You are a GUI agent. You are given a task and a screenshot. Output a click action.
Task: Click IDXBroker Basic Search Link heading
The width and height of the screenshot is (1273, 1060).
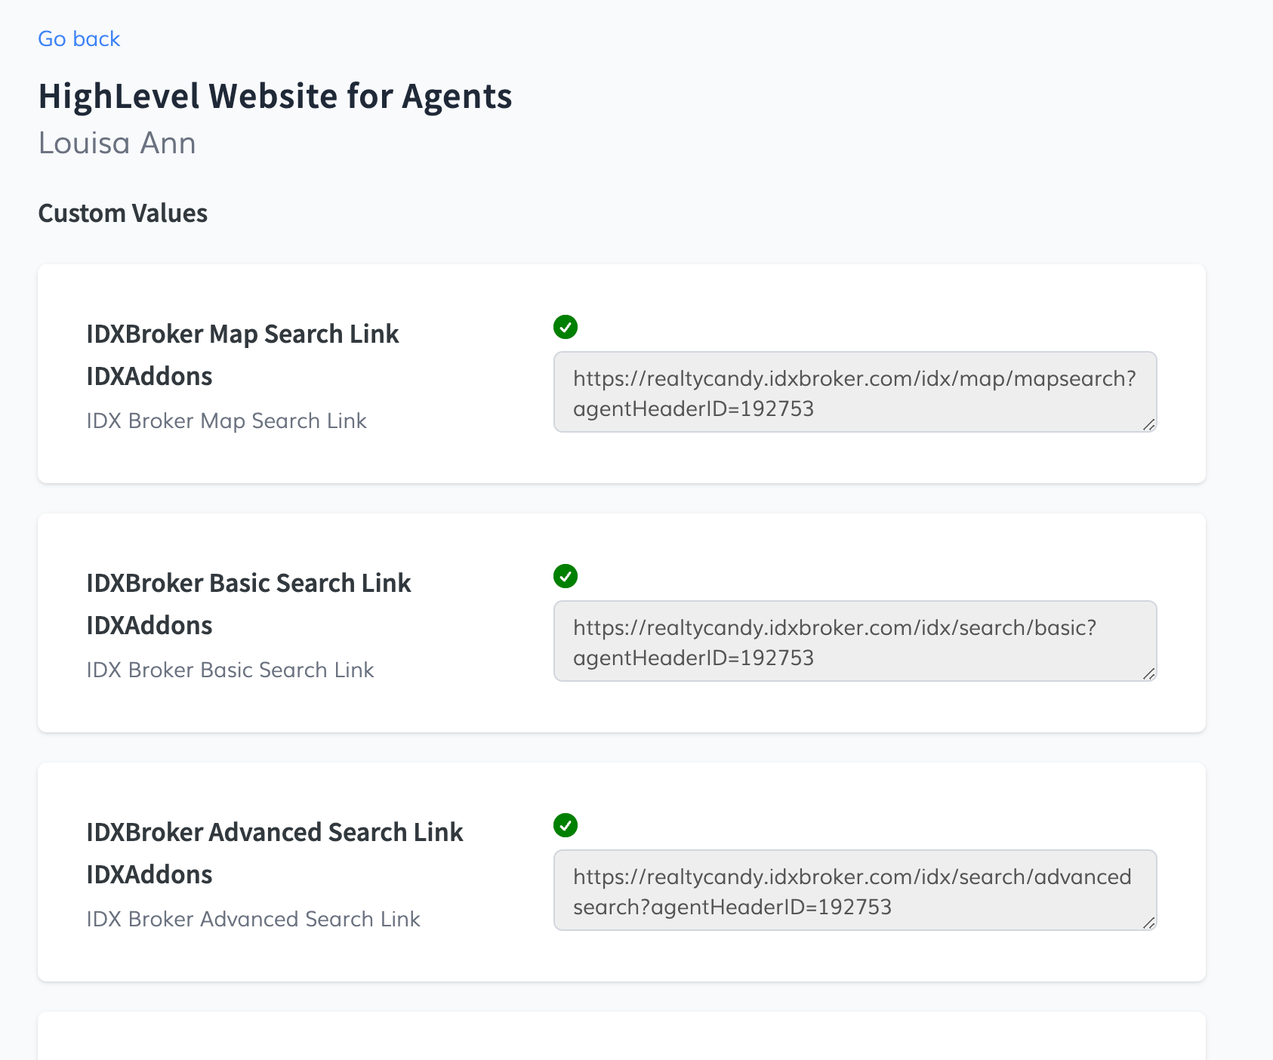248,583
